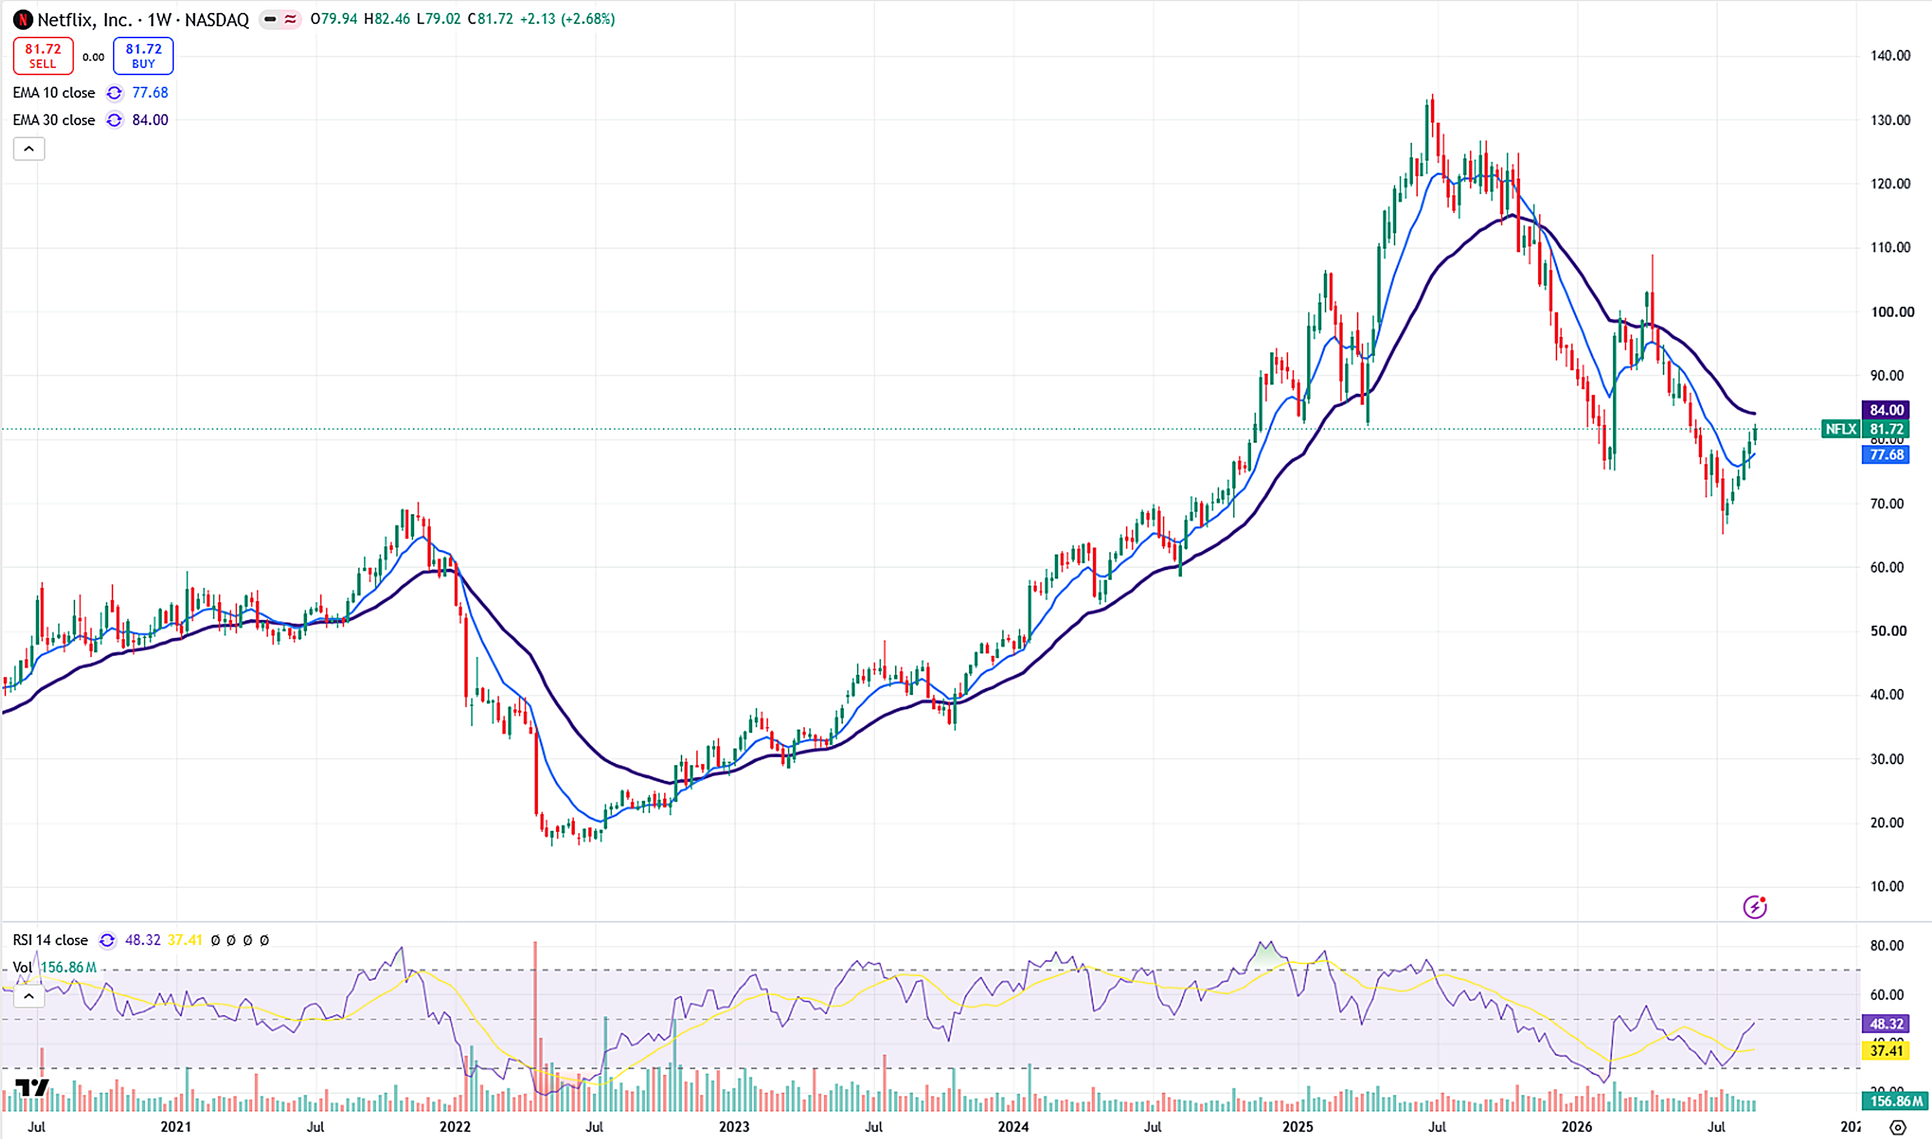This screenshot has width=1932, height=1139.
Task: Click the +2.13 (+2.68%) change value
Action: [567, 19]
